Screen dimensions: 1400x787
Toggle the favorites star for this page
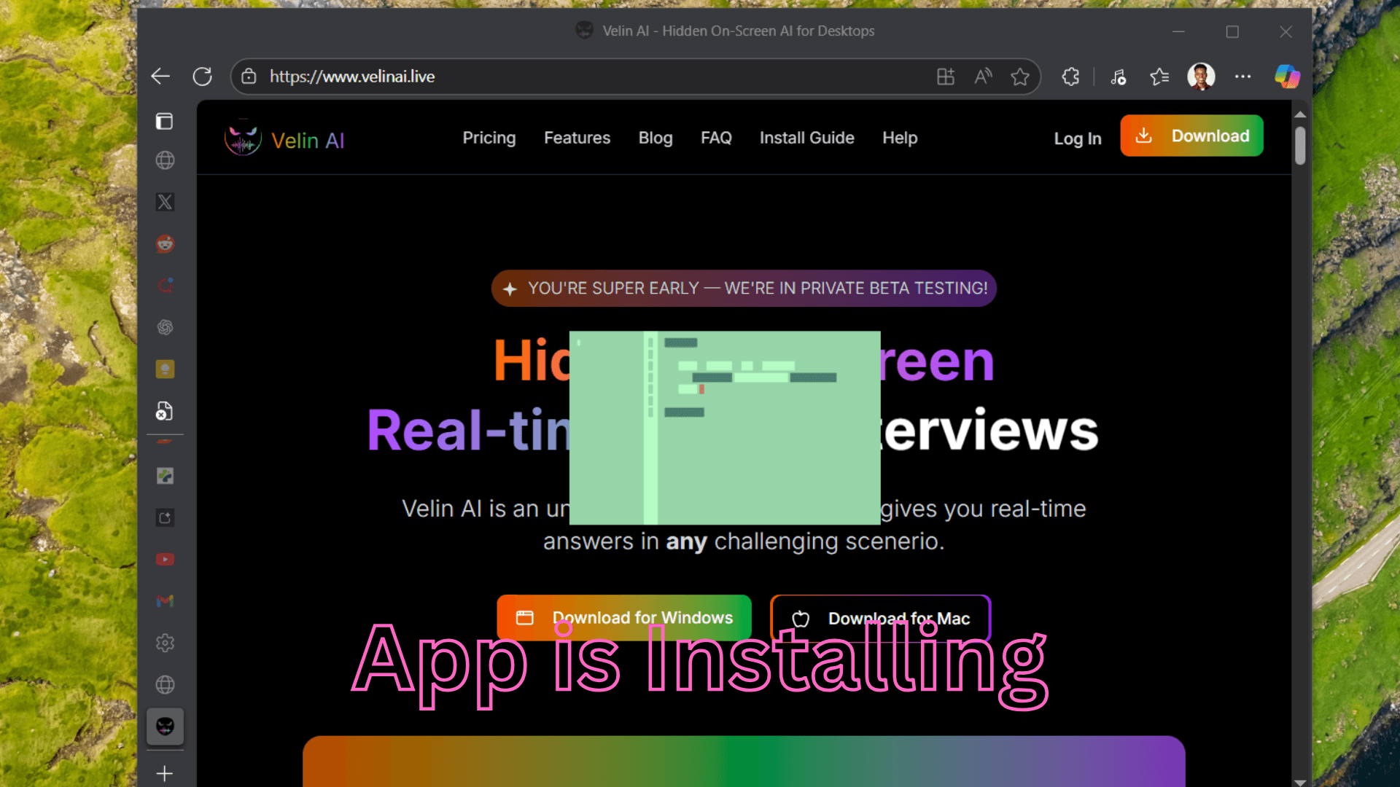click(1020, 77)
